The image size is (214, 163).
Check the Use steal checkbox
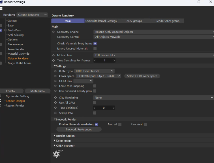[145, 125]
